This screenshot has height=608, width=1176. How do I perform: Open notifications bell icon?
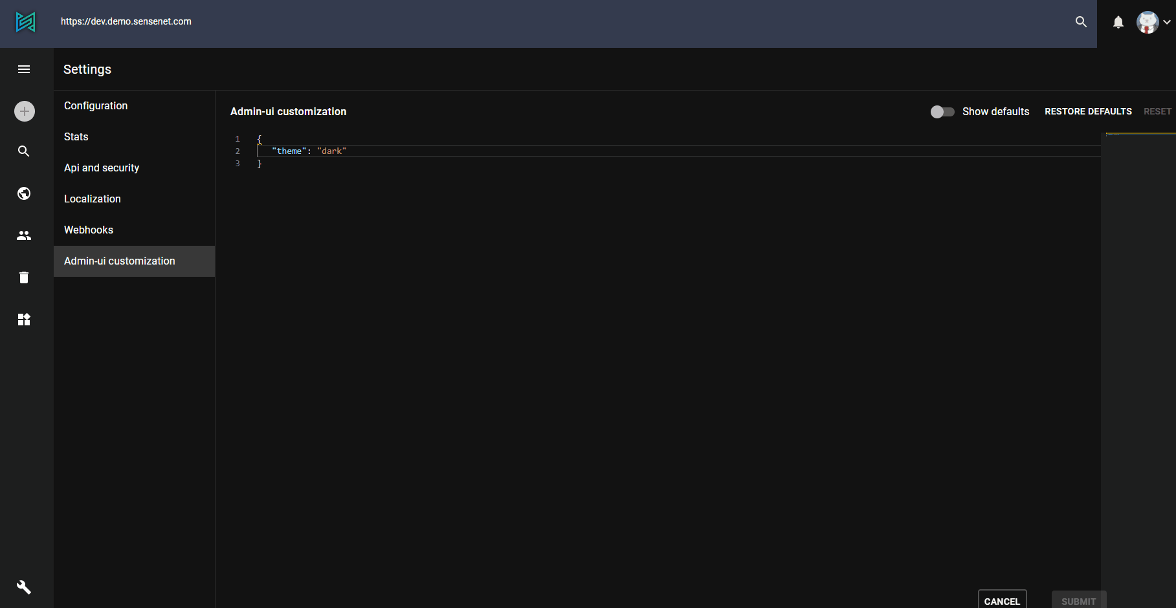(x=1118, y=23)
